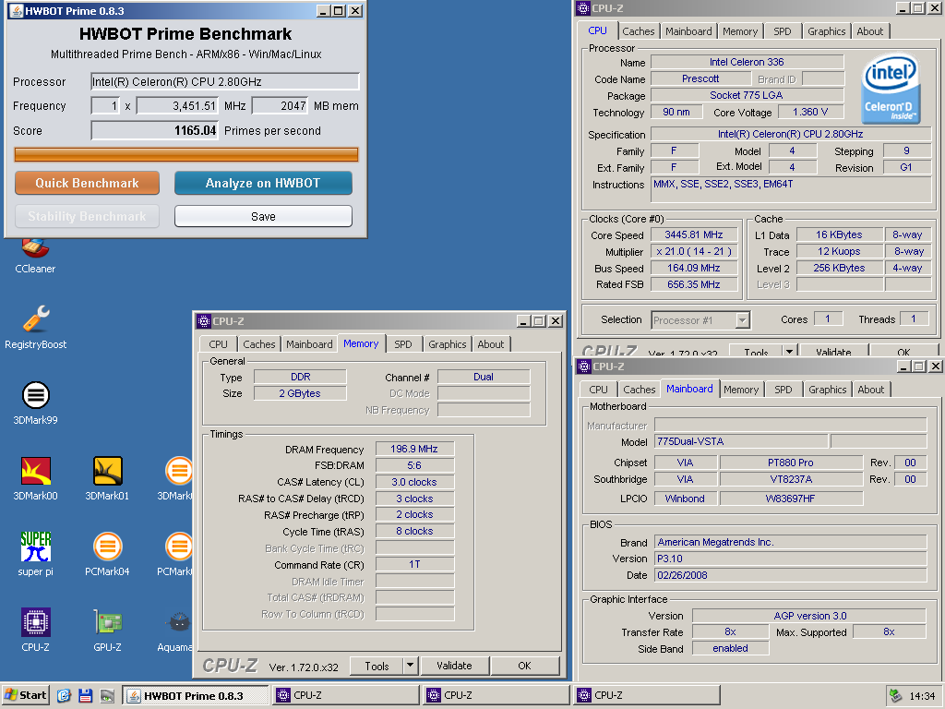Click the frequency field showing 3,451.51
The image size is (945, 709).
(x=177, y=105)
